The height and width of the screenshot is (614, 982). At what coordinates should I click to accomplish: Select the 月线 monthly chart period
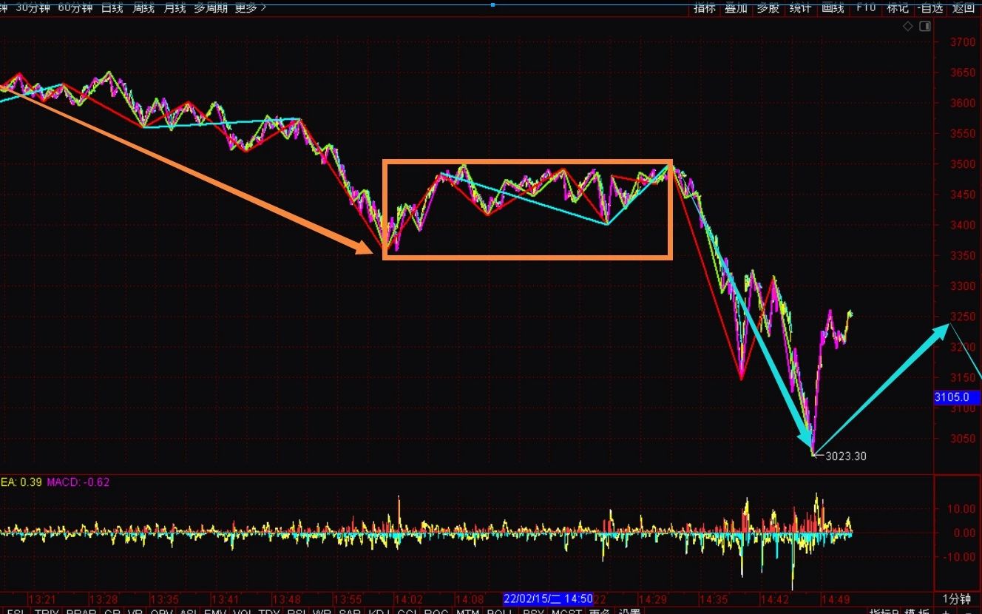[x=175, y=7]
